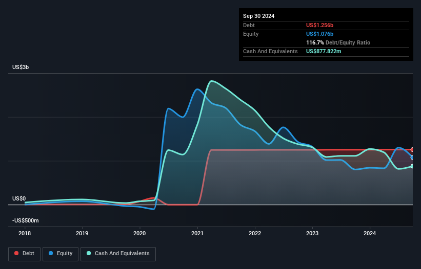
Task: Toggle the Equity series legend button
Action: pos(61,254)
